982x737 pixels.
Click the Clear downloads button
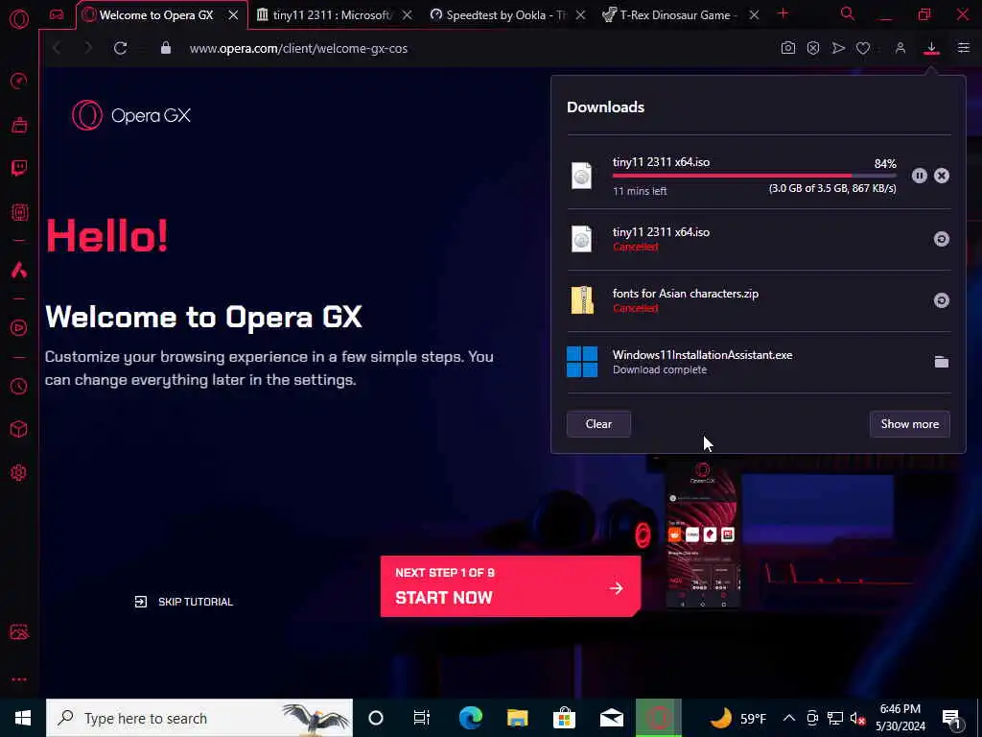(598, 424)
